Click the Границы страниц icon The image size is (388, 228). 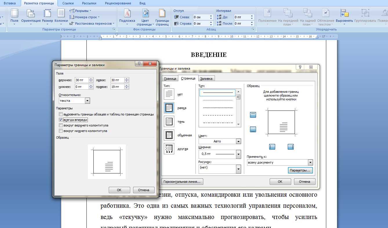[162, 13]
